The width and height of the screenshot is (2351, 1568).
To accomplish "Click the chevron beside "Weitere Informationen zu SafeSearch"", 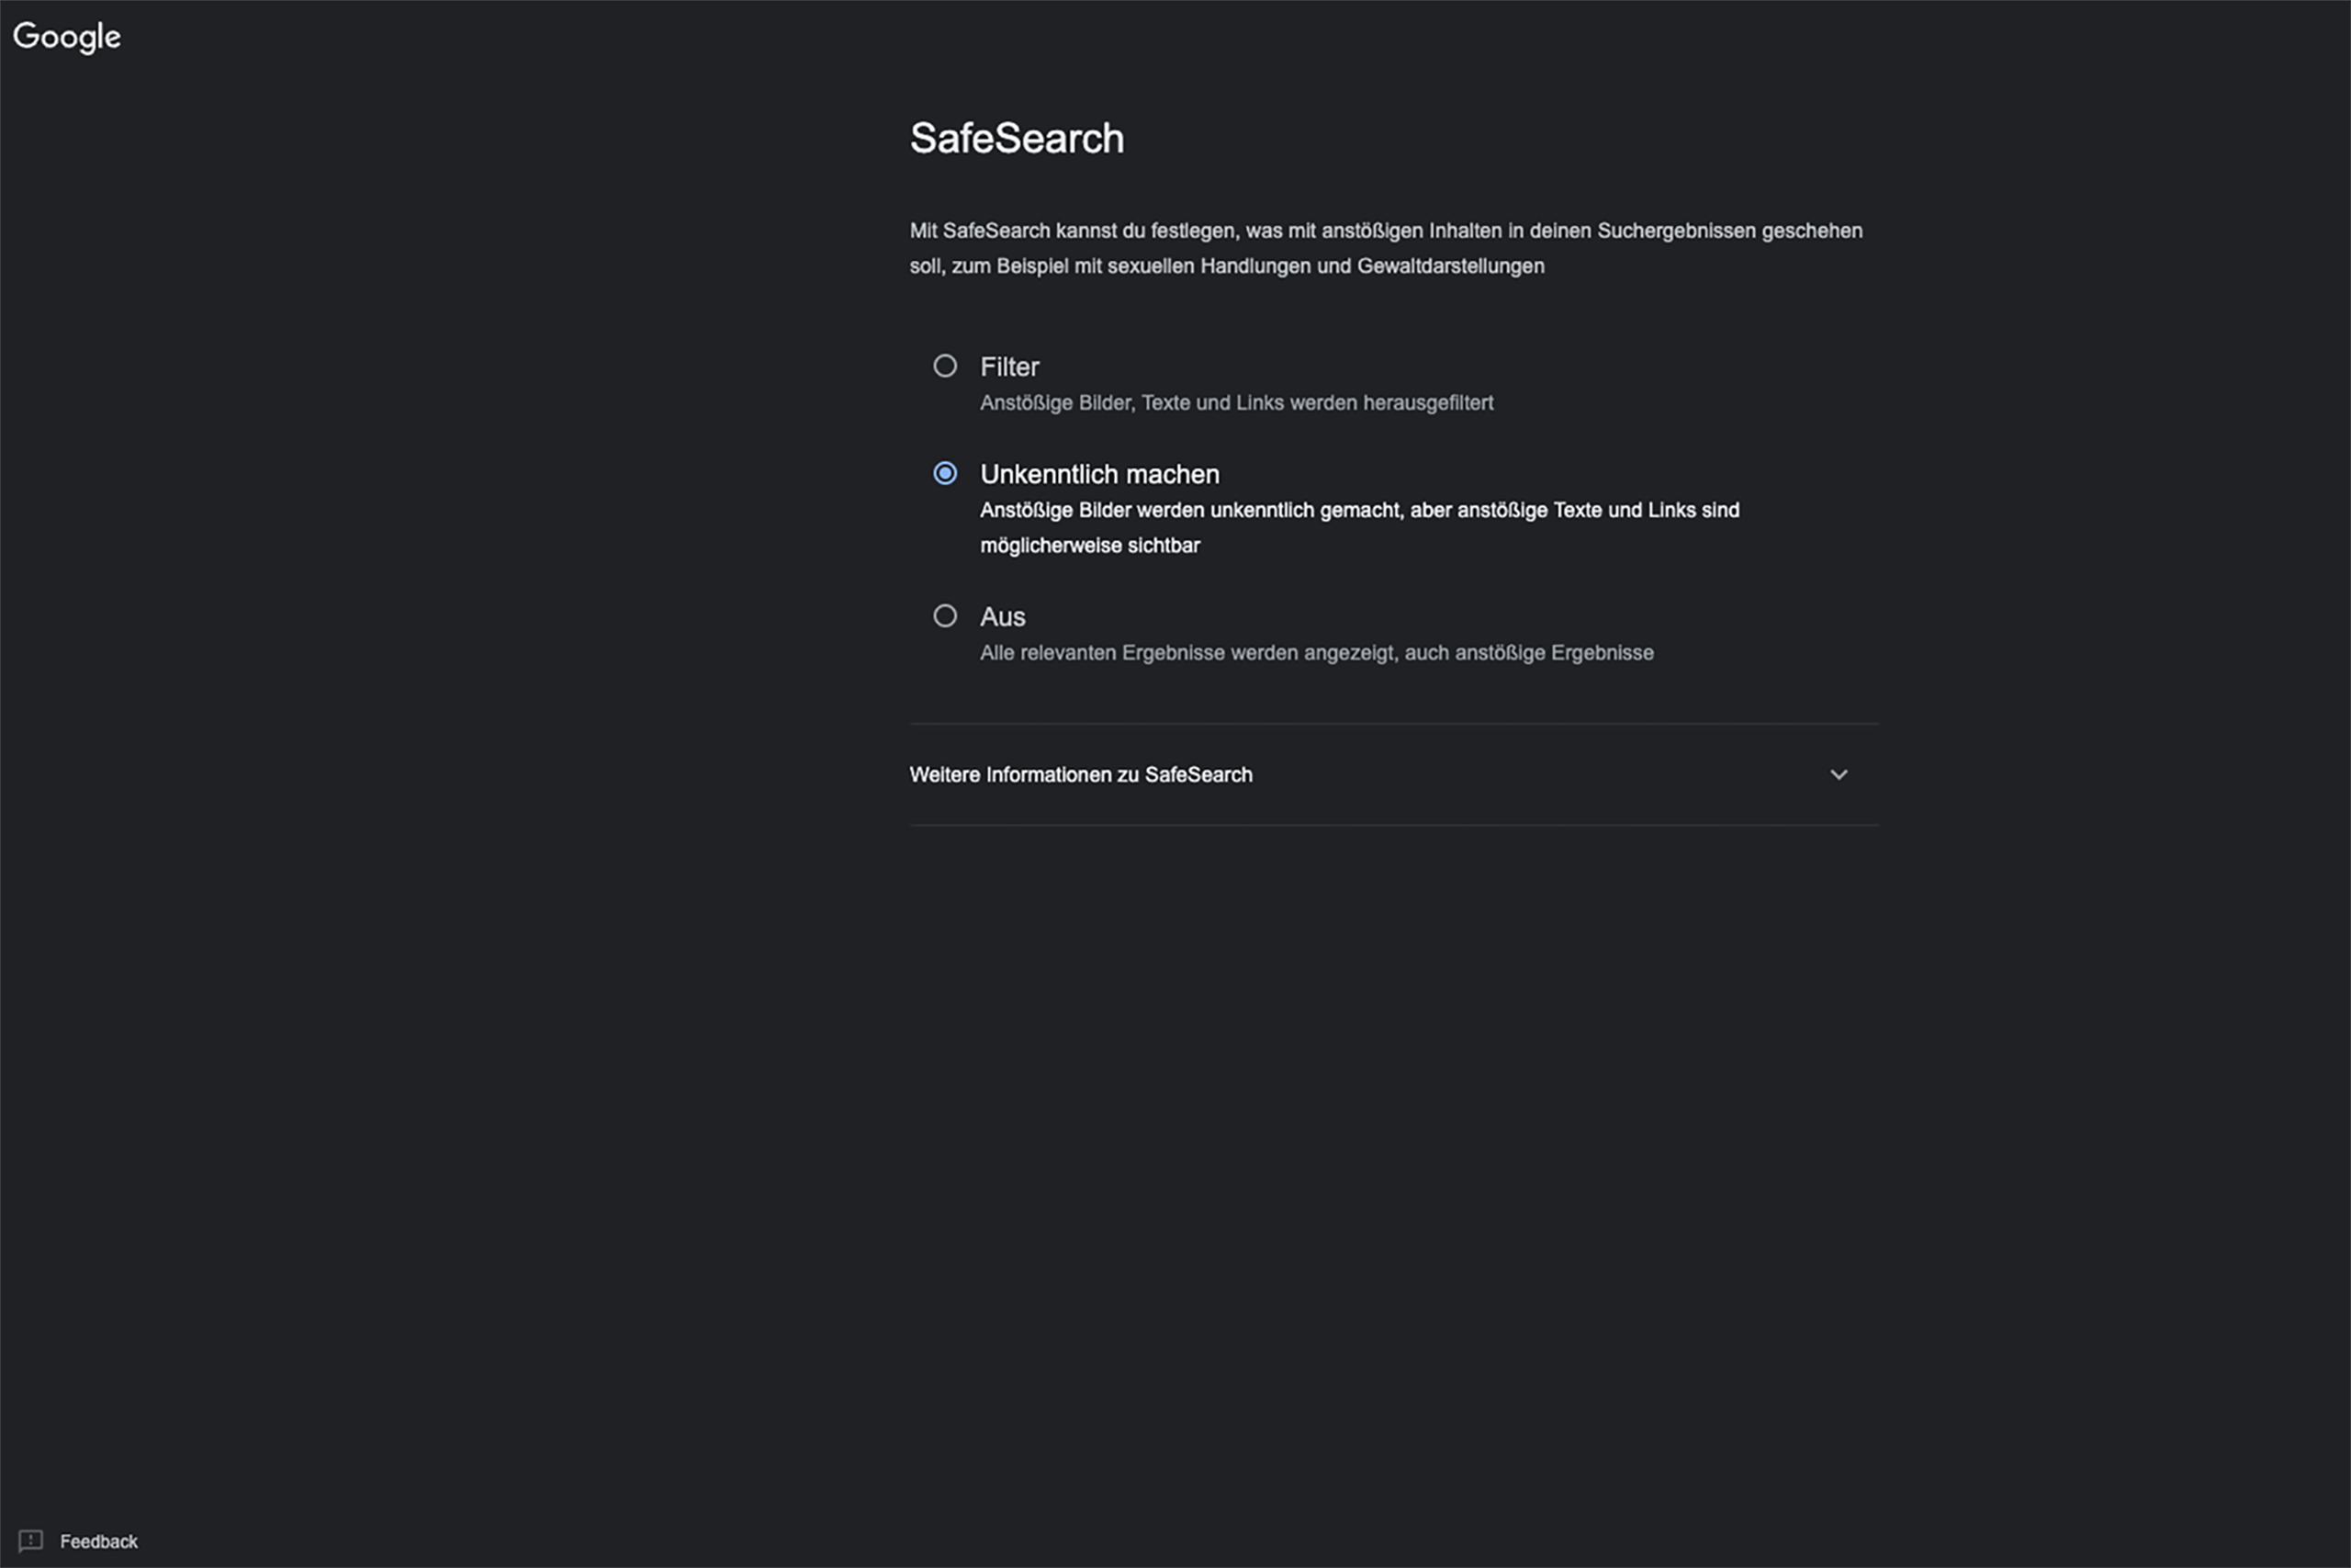I will [1839, 774].
